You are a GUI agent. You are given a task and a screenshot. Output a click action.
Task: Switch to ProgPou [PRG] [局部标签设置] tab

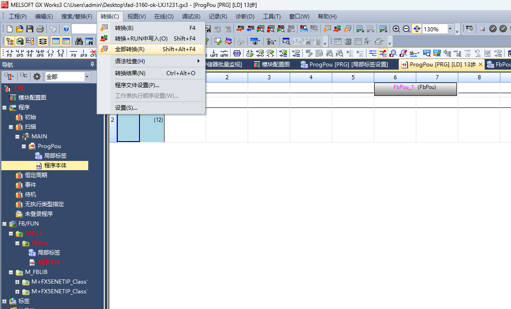344,65
